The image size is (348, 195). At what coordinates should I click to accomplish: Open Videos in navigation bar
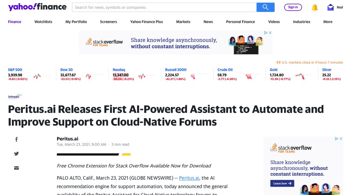274,22
